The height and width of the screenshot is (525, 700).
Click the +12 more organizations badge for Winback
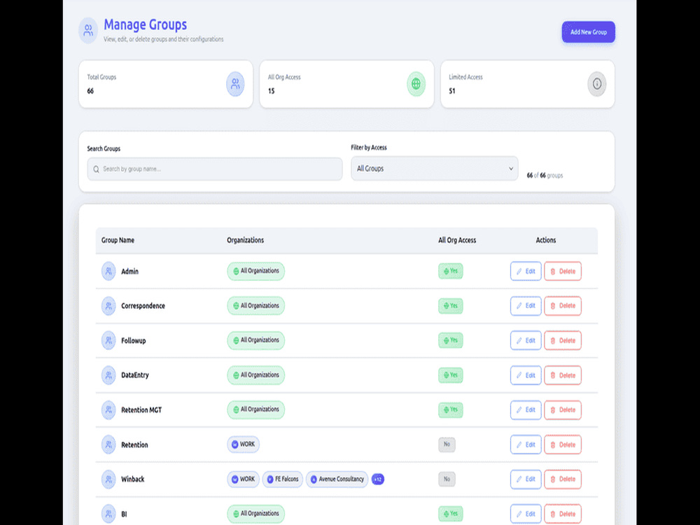(378, 479)
